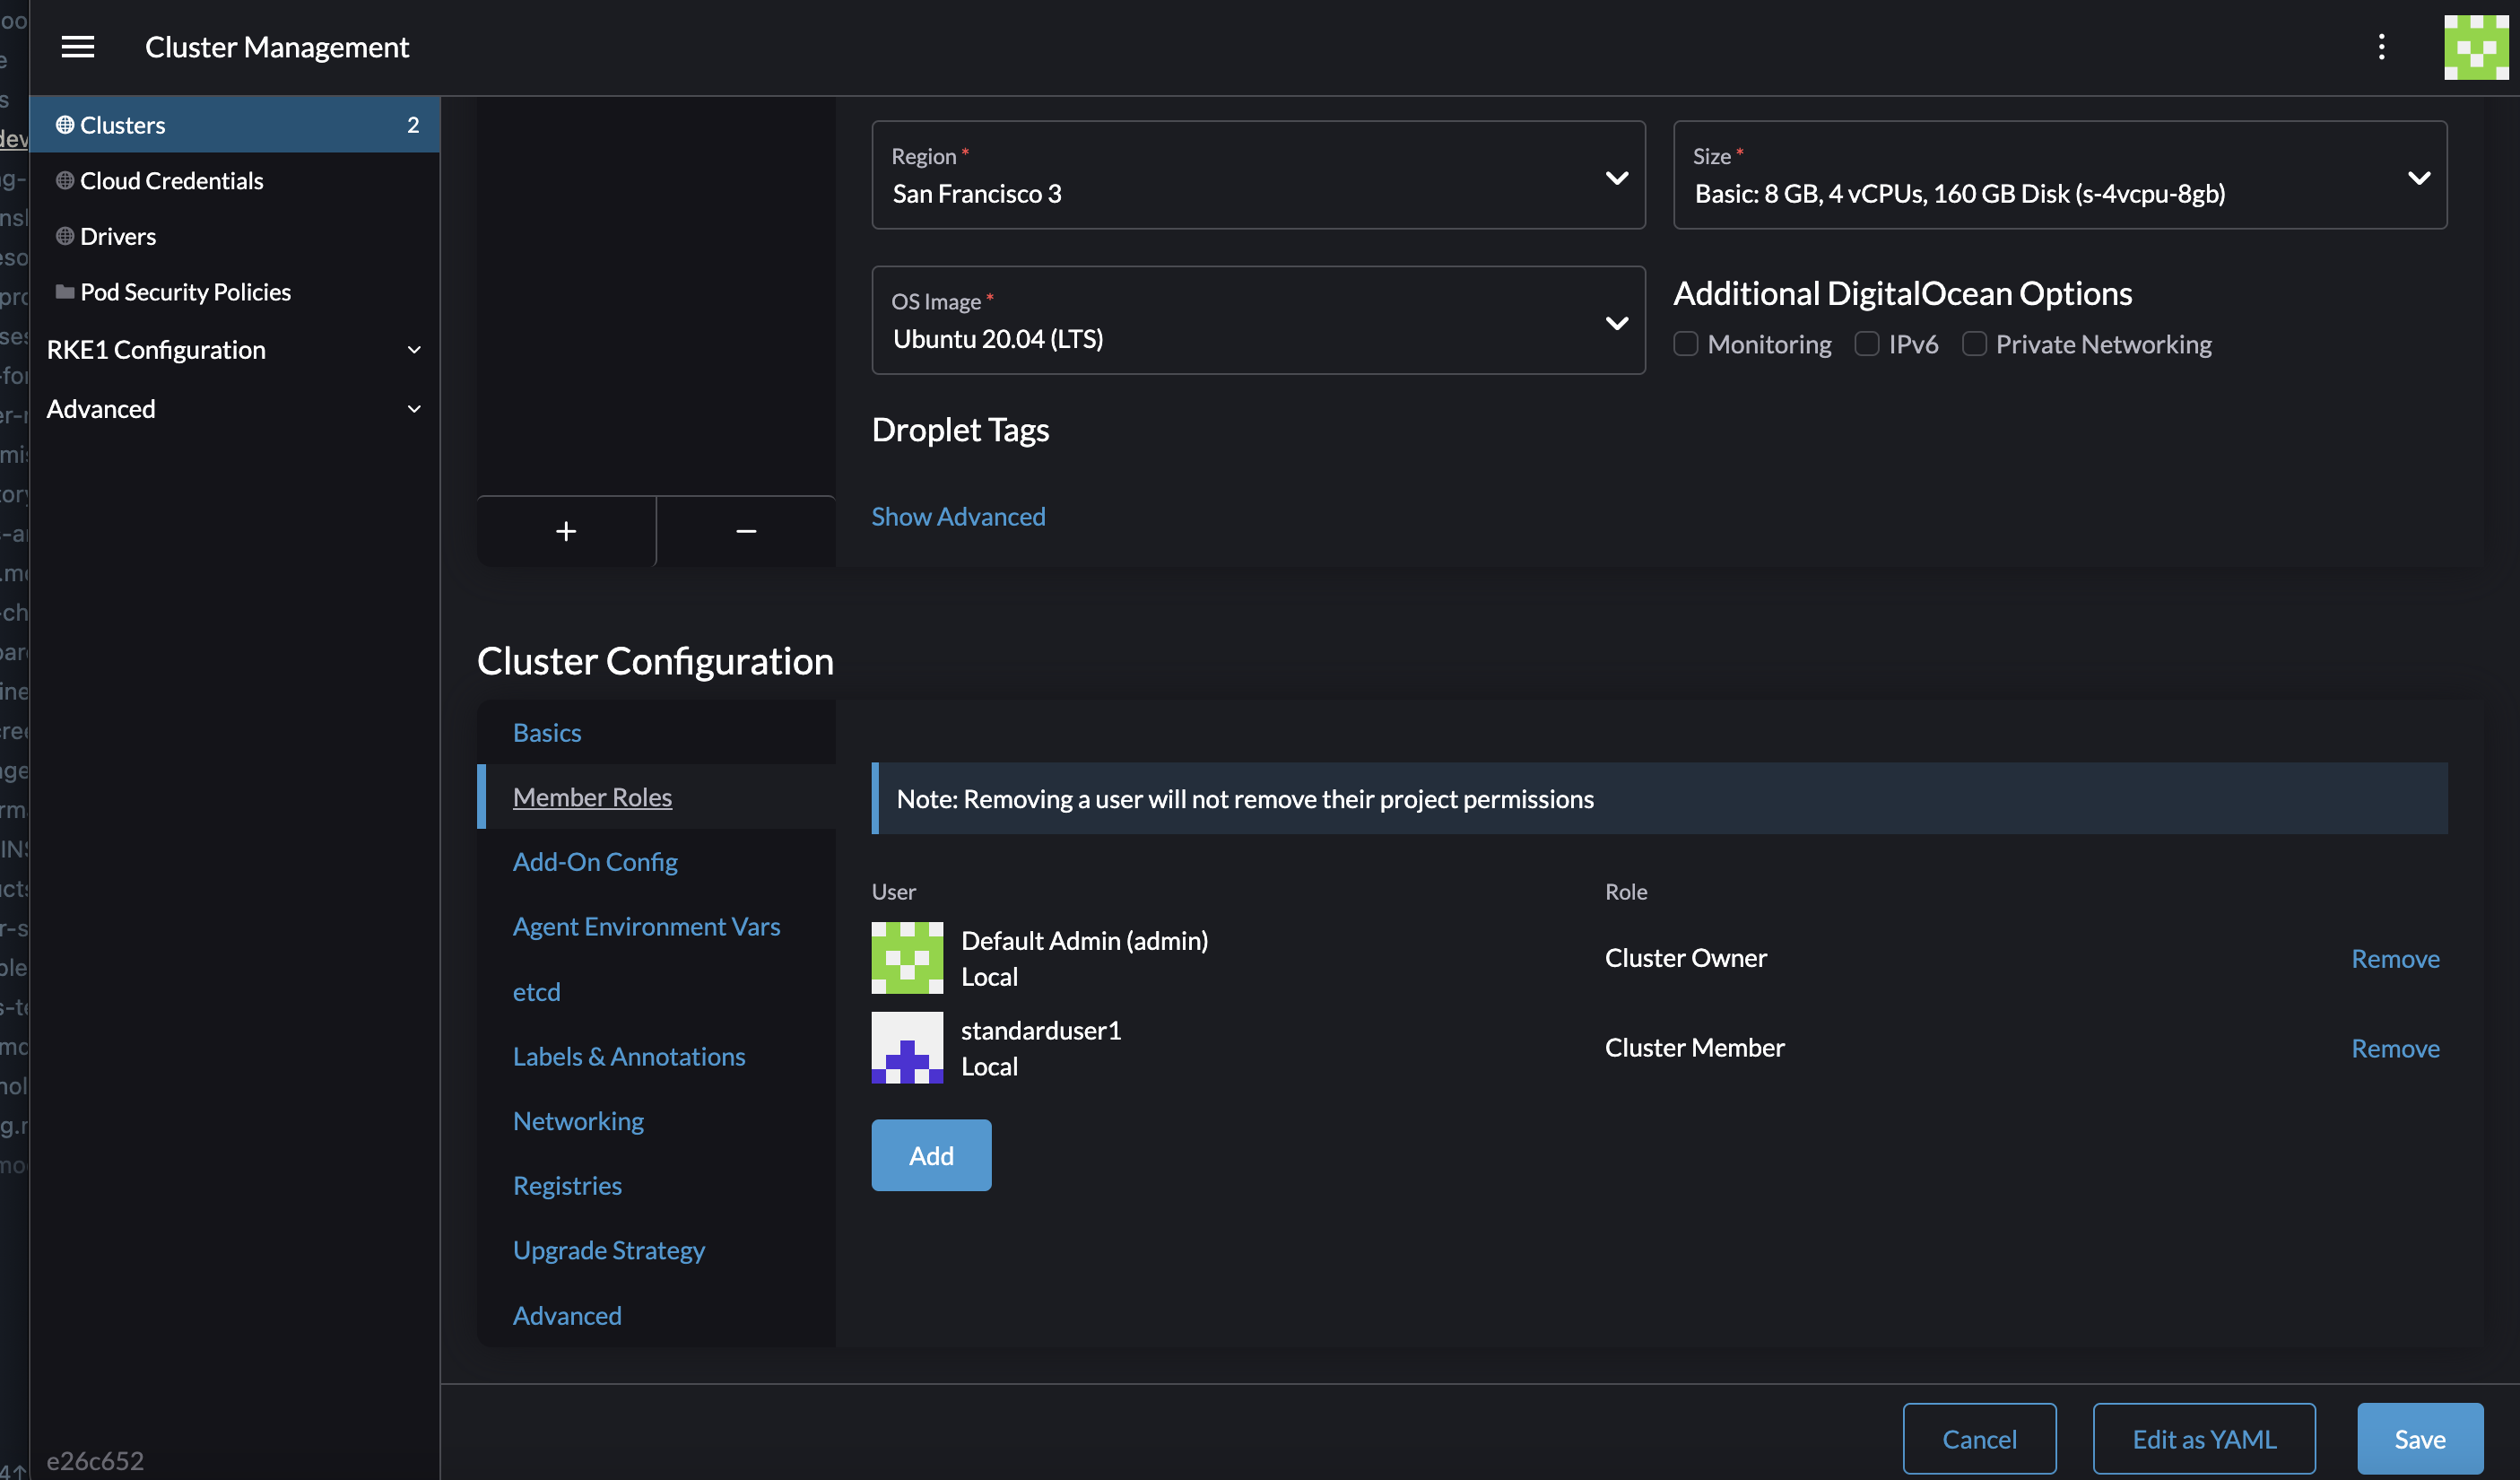
Task: Select the Networking configuration section
Action: click(x=578, y=1120)
